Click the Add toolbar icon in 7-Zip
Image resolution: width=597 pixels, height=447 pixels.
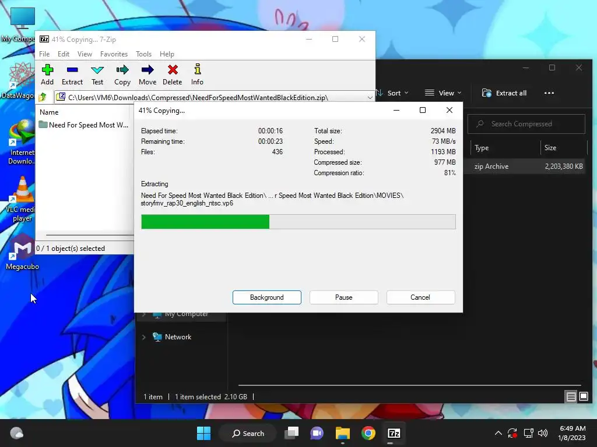point(47,74)
